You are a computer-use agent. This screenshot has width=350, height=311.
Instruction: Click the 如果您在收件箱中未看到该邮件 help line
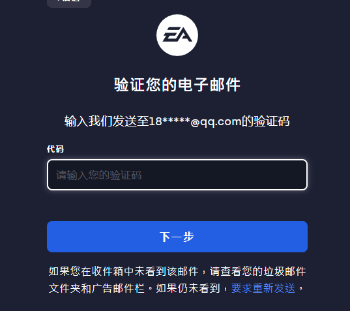(x=123, y=271)
